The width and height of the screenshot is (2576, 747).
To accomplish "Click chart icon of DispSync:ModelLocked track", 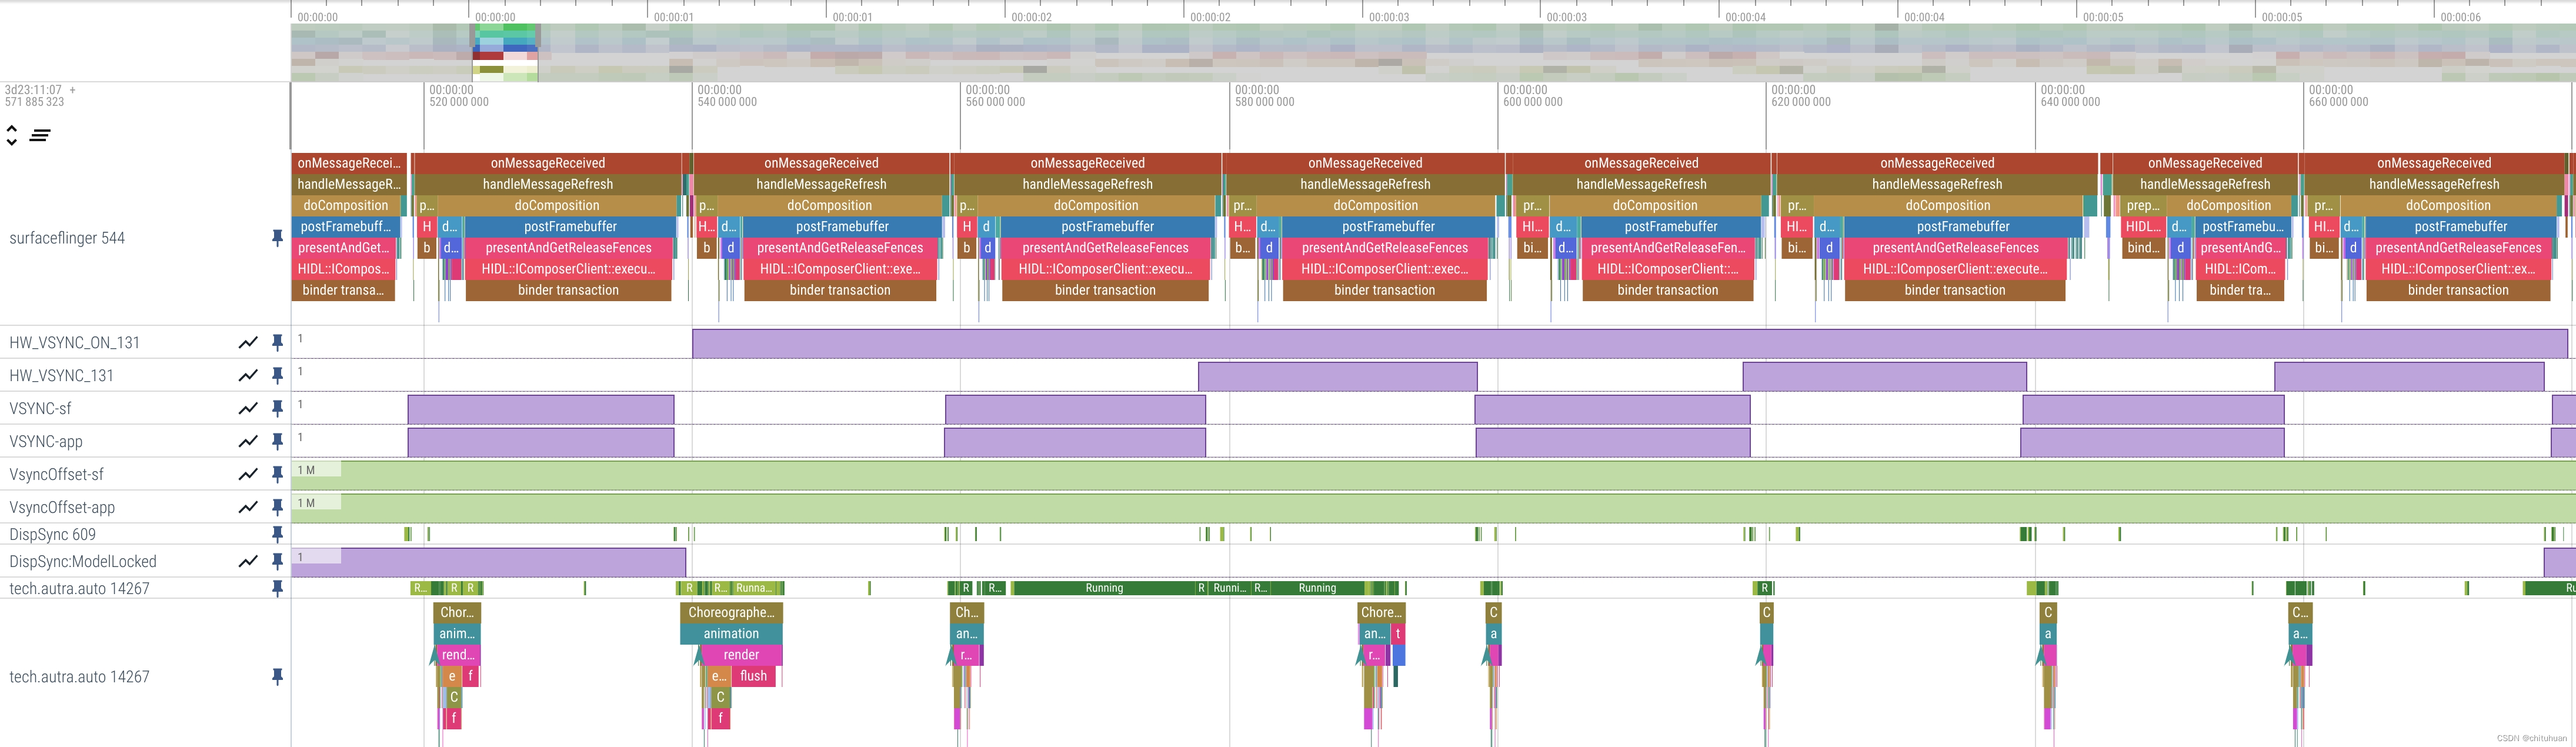I will (248, 562).
